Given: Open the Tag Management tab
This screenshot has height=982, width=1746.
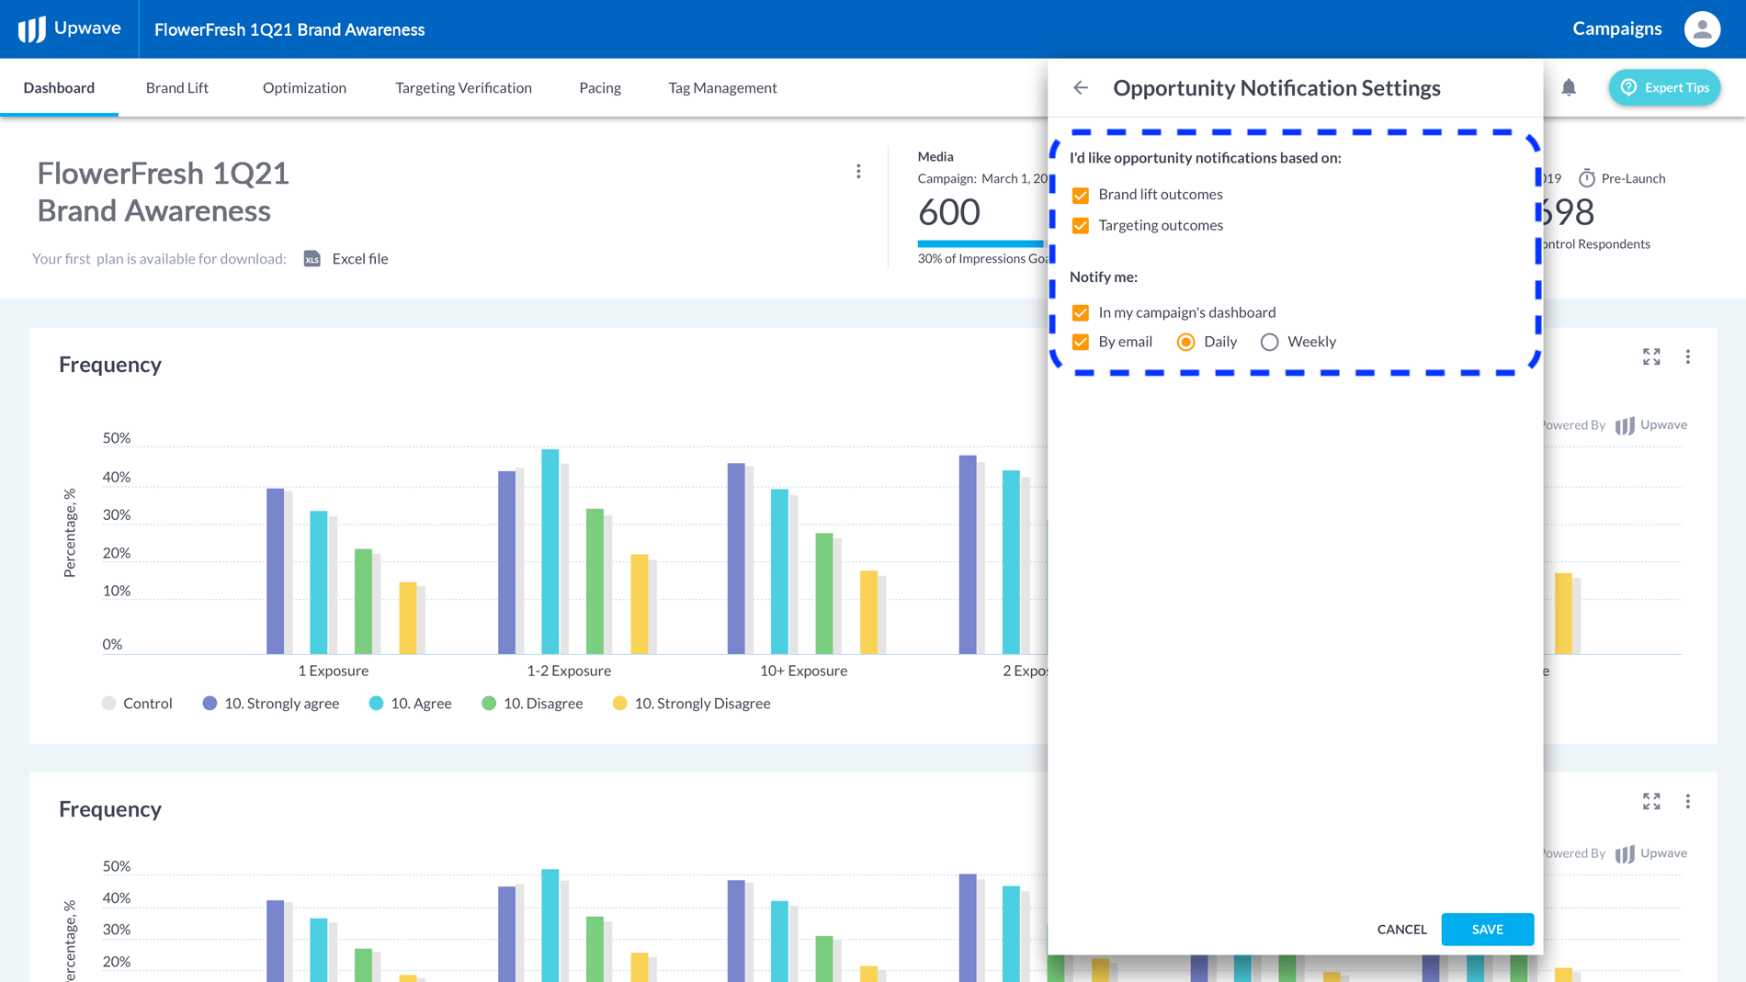Looking at the screenshot, I should click(x=722, y=88).
